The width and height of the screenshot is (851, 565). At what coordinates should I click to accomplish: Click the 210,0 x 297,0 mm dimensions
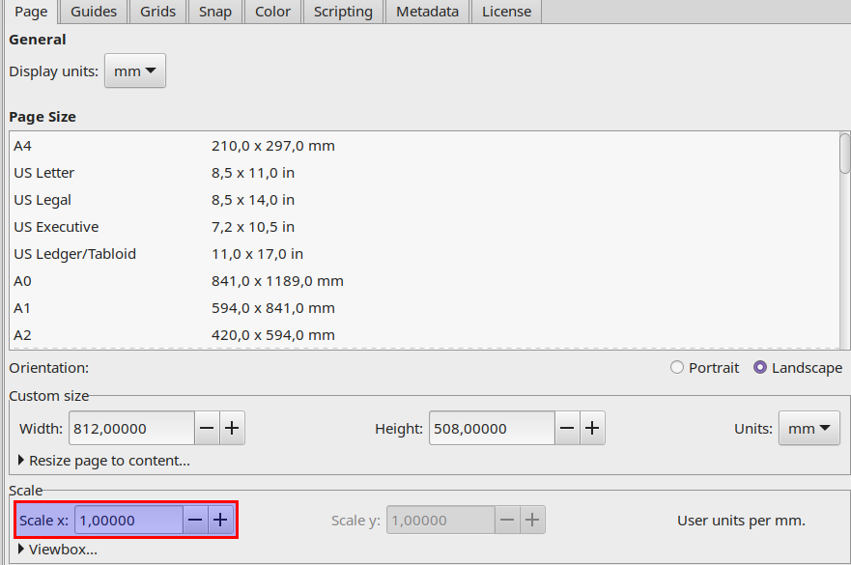pyautogui.click(x=273, y=146)
